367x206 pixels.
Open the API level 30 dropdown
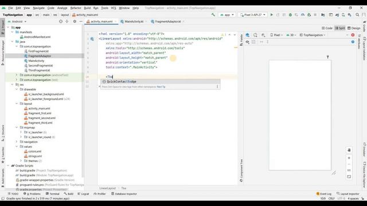(291, 35)
